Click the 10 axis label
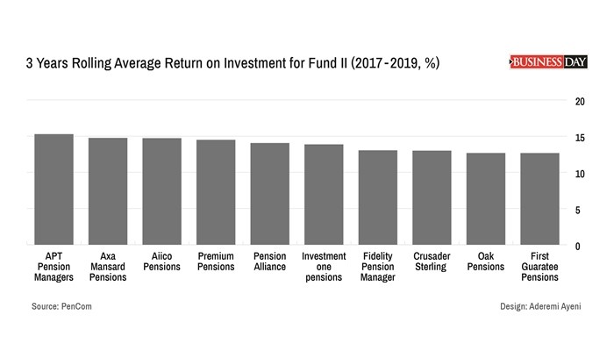The image size is (614, 351). pyautogui.click(x=579, y=174)
